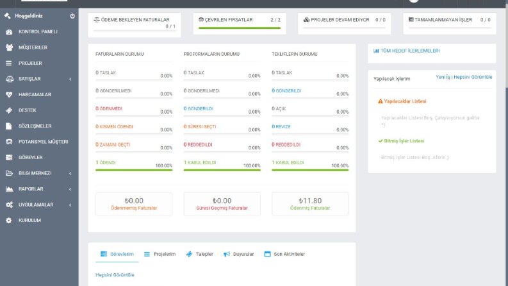Click Ödenmemiş Faturalar total box
The height and width of the screenshot is (286, 508).
134,204
